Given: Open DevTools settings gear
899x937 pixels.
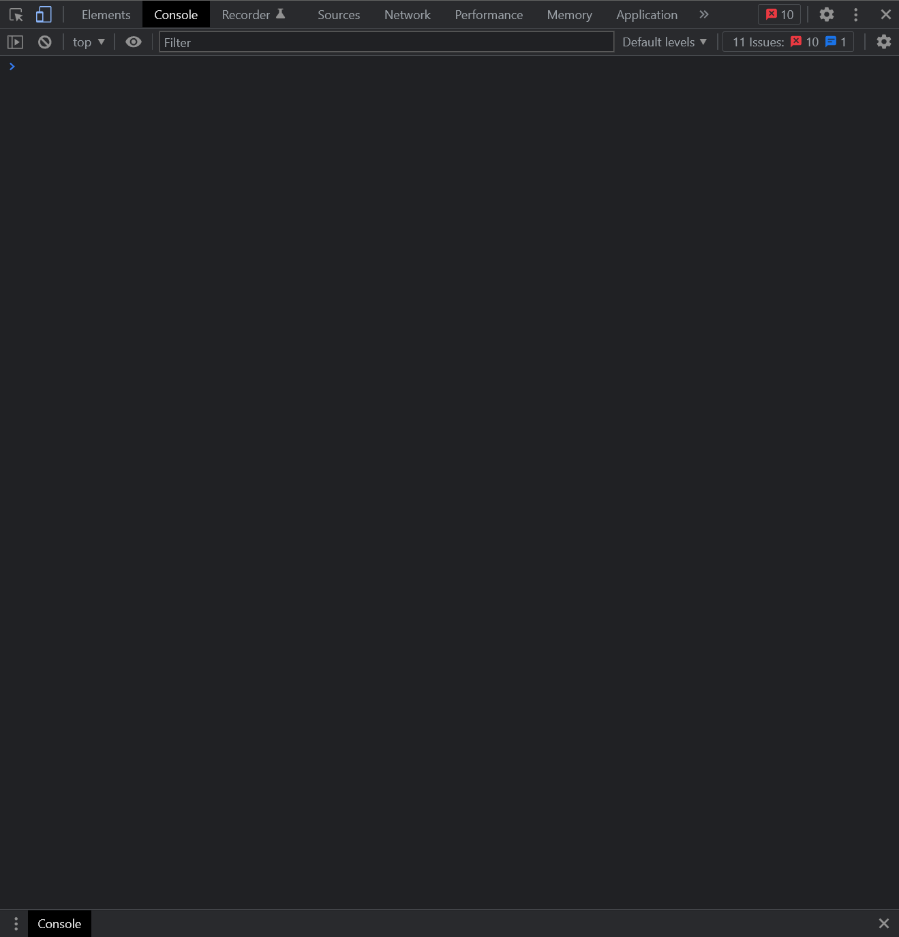Looking at the screenshot, I should tap(826, 14).
